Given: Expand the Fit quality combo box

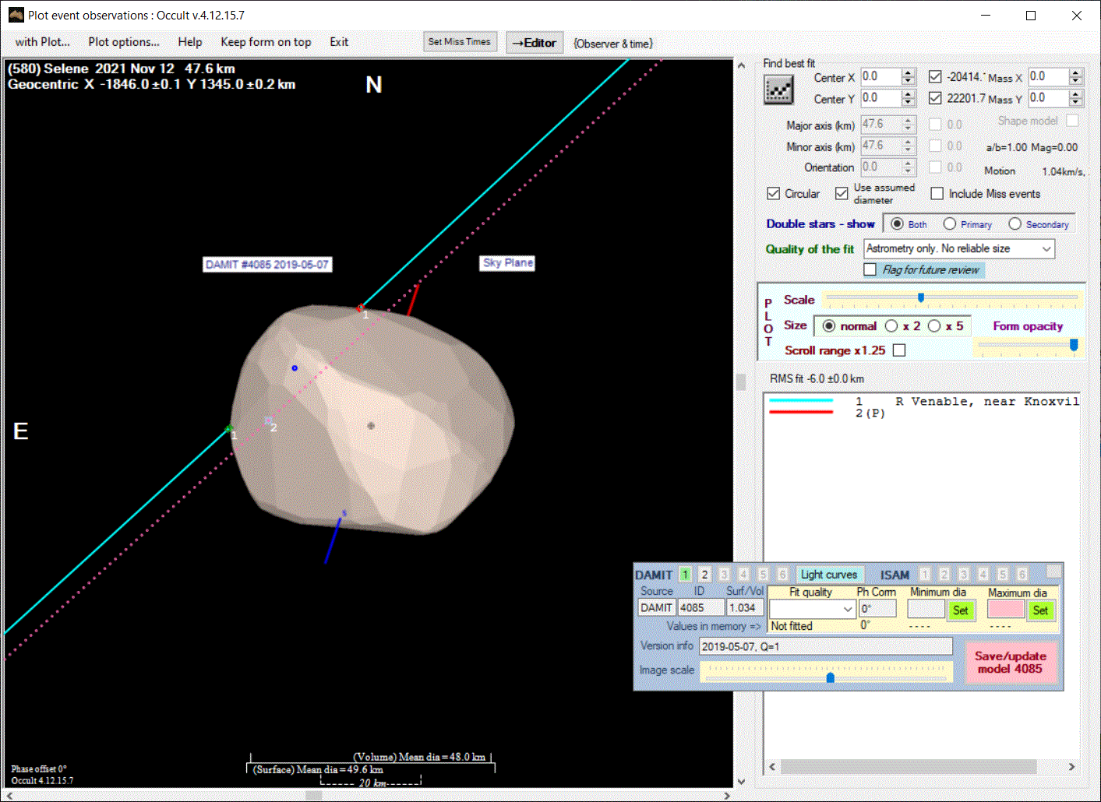Looking at the screenshot, I should point(848,610).
